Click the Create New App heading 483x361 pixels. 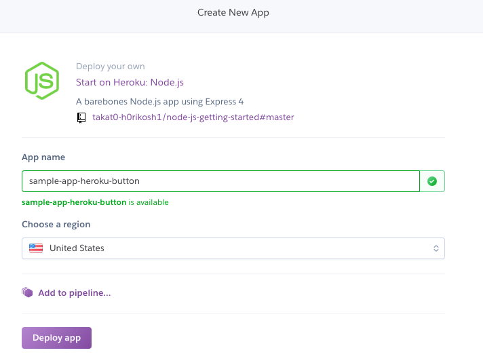(x=233, y=12)
